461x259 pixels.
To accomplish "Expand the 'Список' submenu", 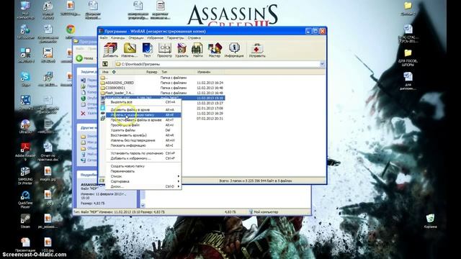I will click(143, 176).
